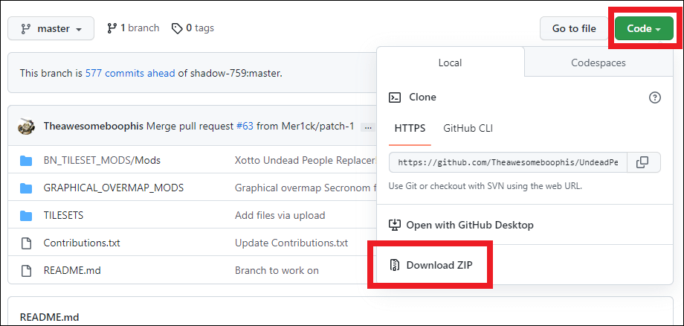Click the Contributions.txt file icon
Viewport: 684px width, 326px height.
(x=27, y=243)
